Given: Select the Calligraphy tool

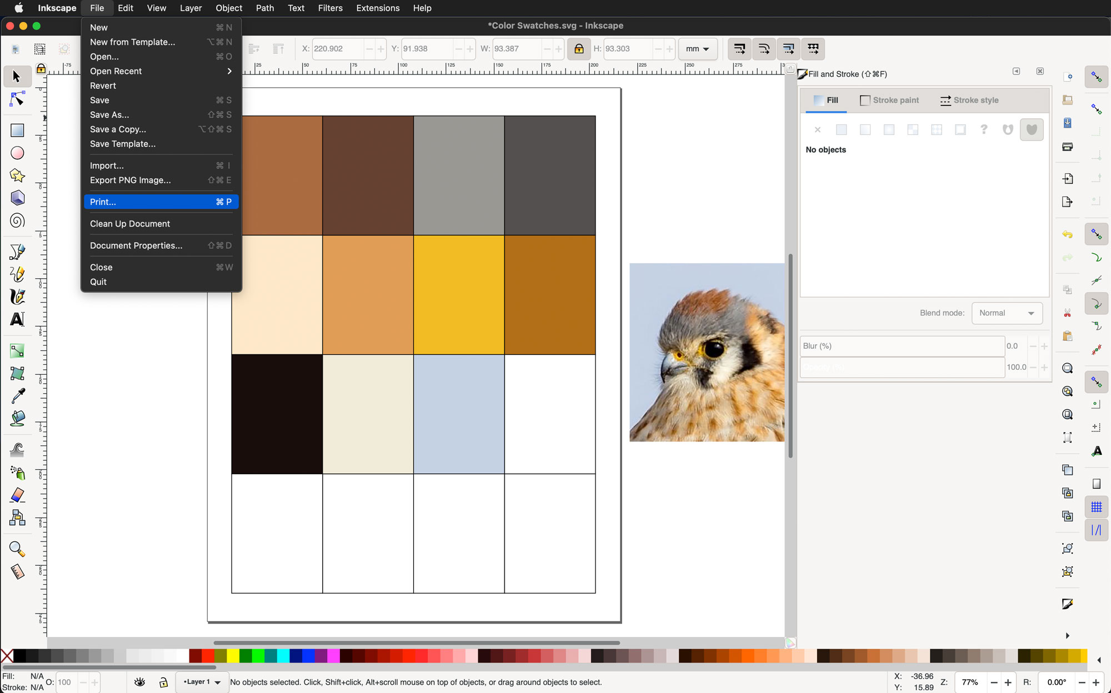Looking at the screenshot, I should tap(17, 297).
